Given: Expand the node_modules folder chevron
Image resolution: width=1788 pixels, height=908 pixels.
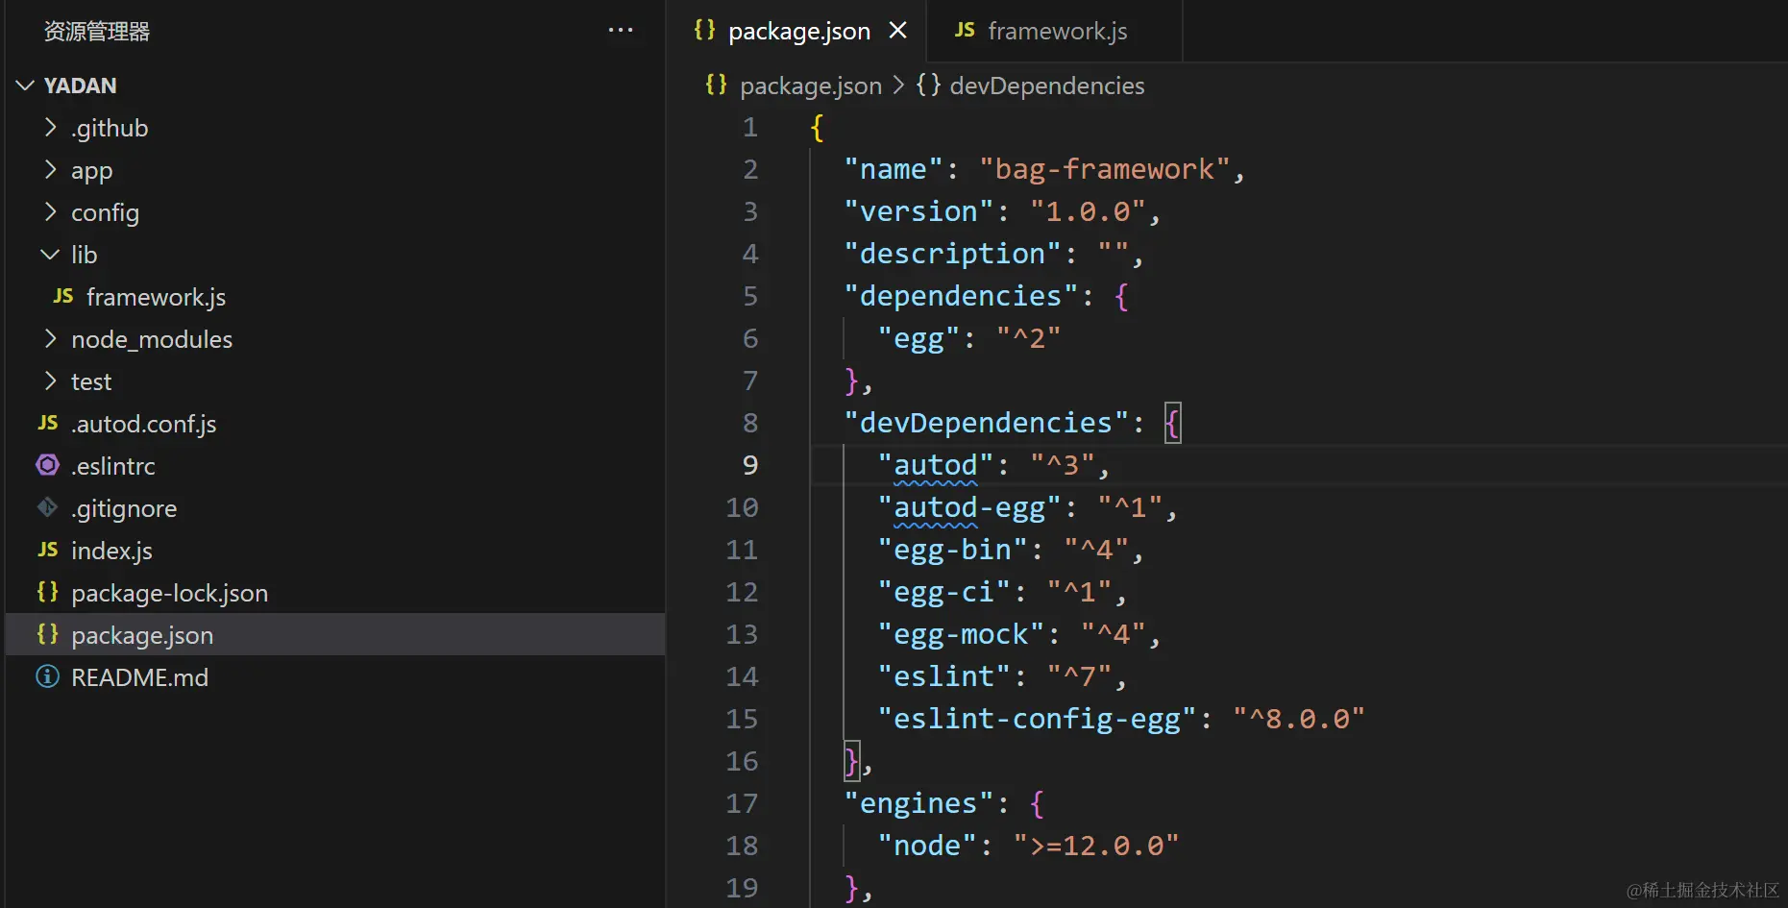Looking at the screenshot, I should [51, 338].
